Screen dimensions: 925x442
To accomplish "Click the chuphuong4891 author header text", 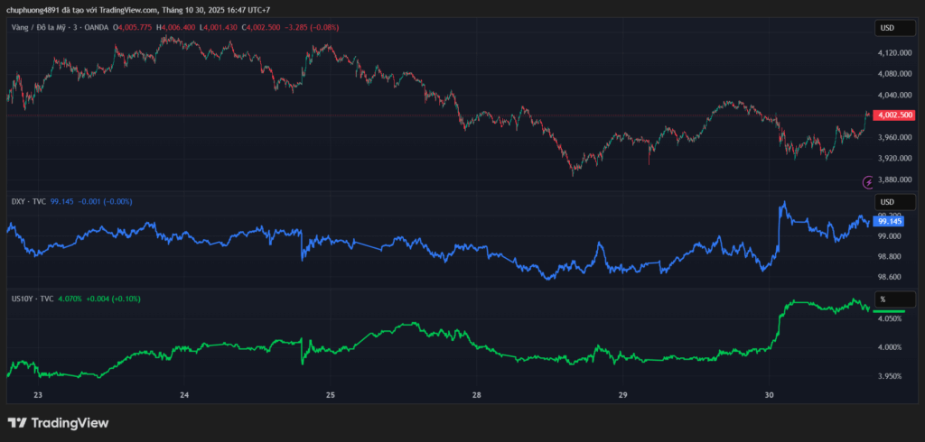I will pos(36,10).
